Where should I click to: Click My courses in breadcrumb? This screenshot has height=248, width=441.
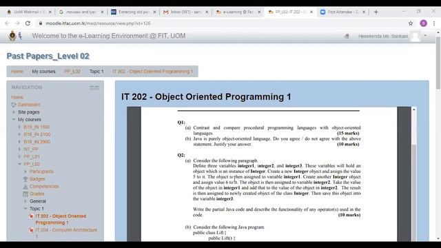pos(43,72)
